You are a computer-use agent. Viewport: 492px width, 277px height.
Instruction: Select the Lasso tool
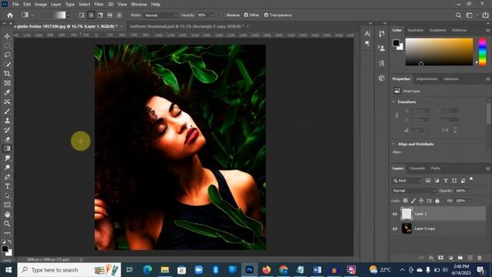(7, 55)
